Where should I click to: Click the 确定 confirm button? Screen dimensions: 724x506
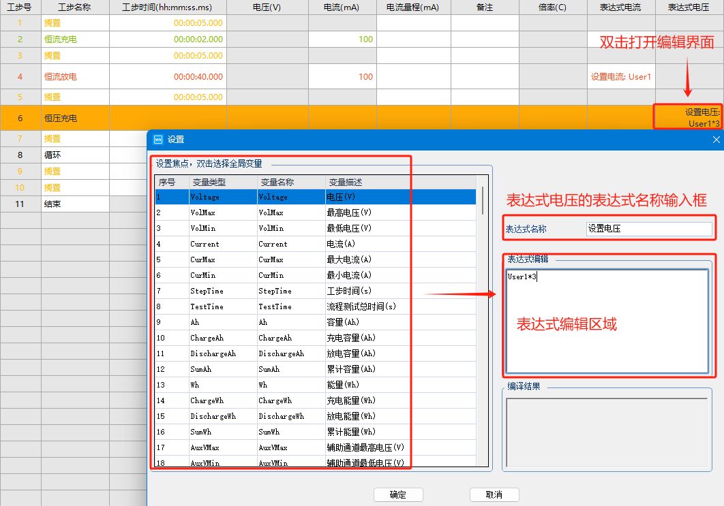pos(398,494)
